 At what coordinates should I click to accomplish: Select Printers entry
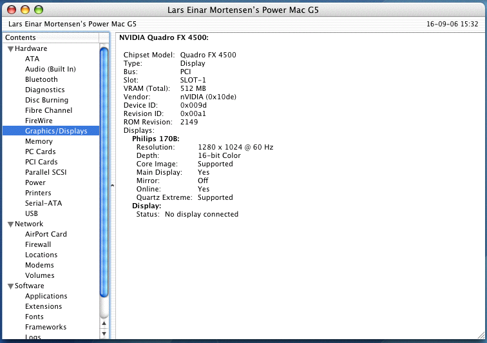coord(38,193)
